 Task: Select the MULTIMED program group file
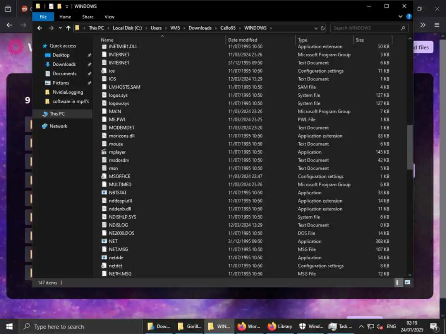point(120,184)
